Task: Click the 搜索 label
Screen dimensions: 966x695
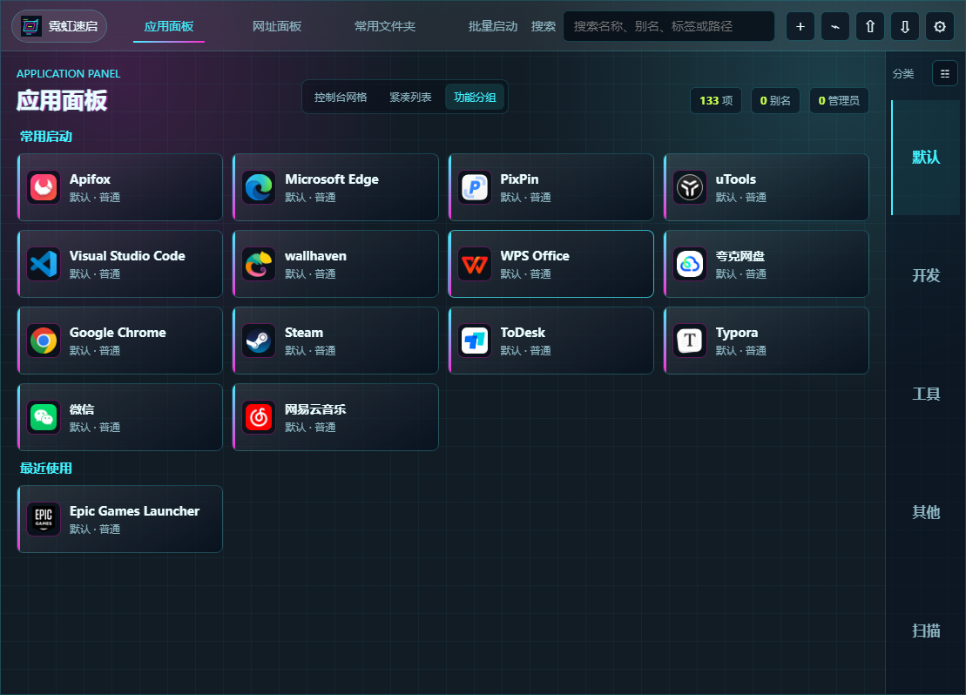Action: tap(543, 26)
